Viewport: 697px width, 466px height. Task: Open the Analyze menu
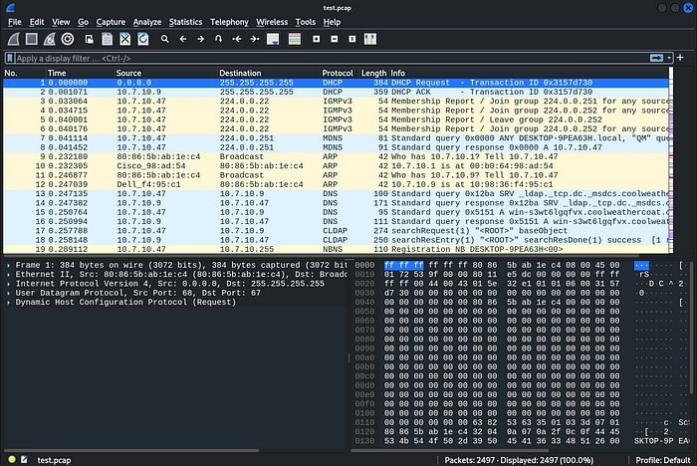click(147, 22)
